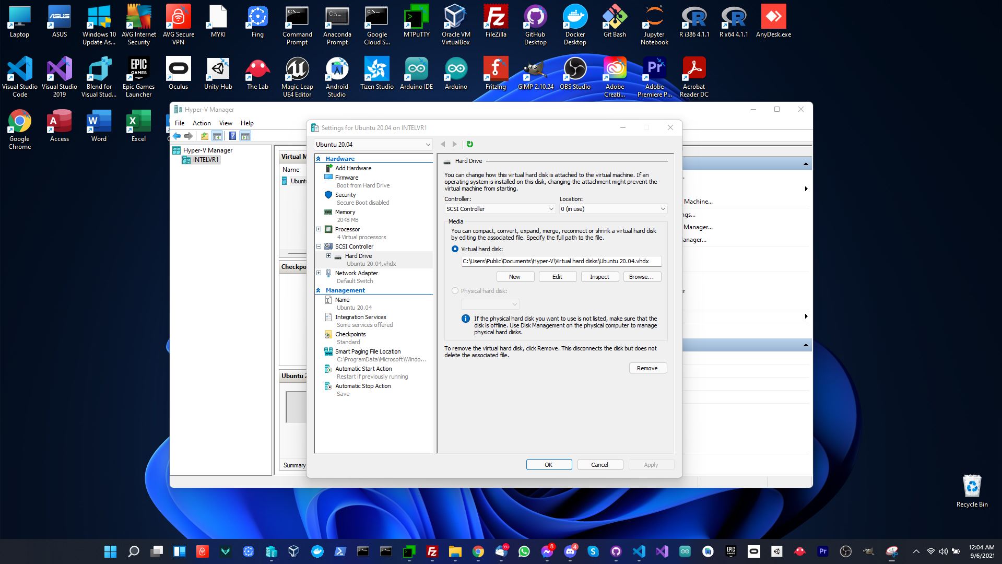The image size is (1002, 564).
Task: Open Security settings with the shield icon
Action: coord(345,195)
